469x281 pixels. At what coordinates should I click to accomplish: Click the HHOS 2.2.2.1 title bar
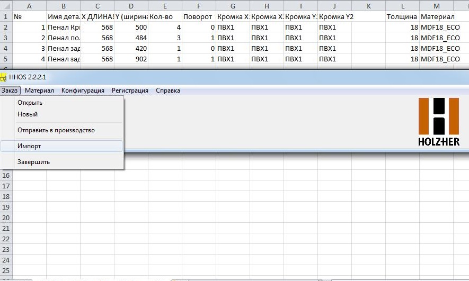pyautogui.click(x=234, y=77)
